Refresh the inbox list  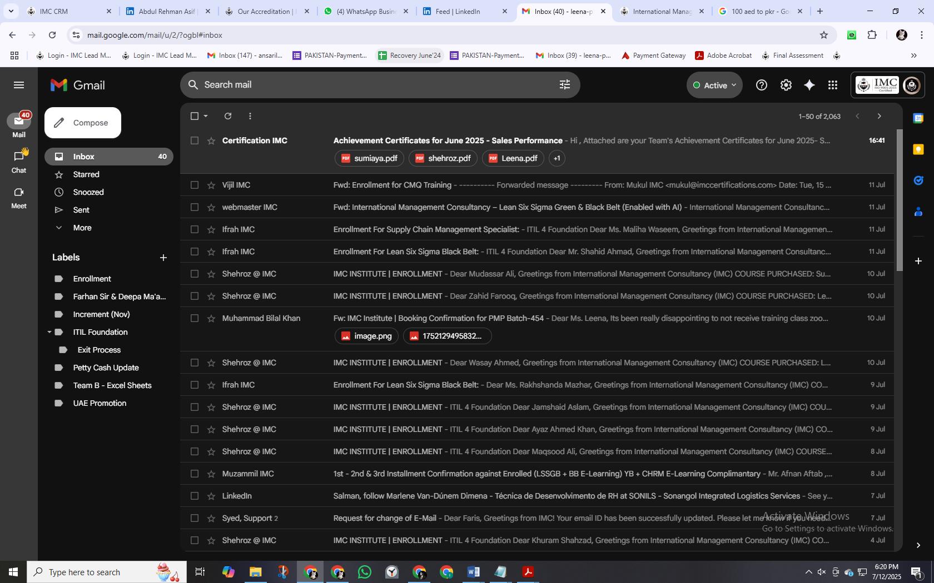click(227, 116)
